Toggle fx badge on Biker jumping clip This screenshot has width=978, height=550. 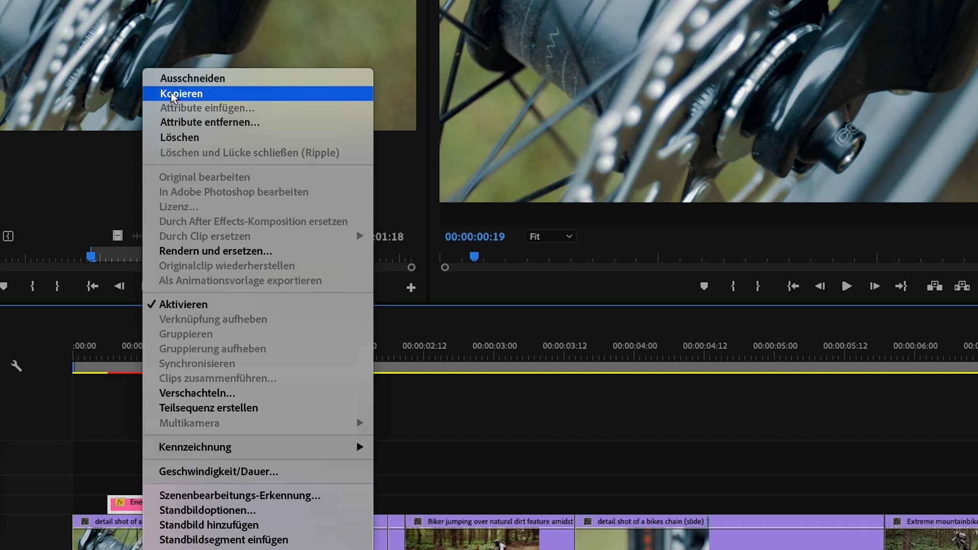tap(418, 521)
